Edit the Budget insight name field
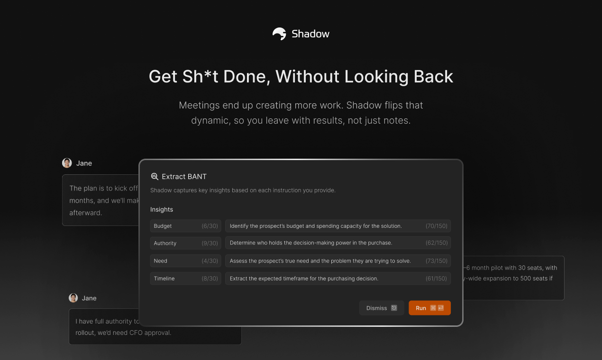 (x=186, y=226)
